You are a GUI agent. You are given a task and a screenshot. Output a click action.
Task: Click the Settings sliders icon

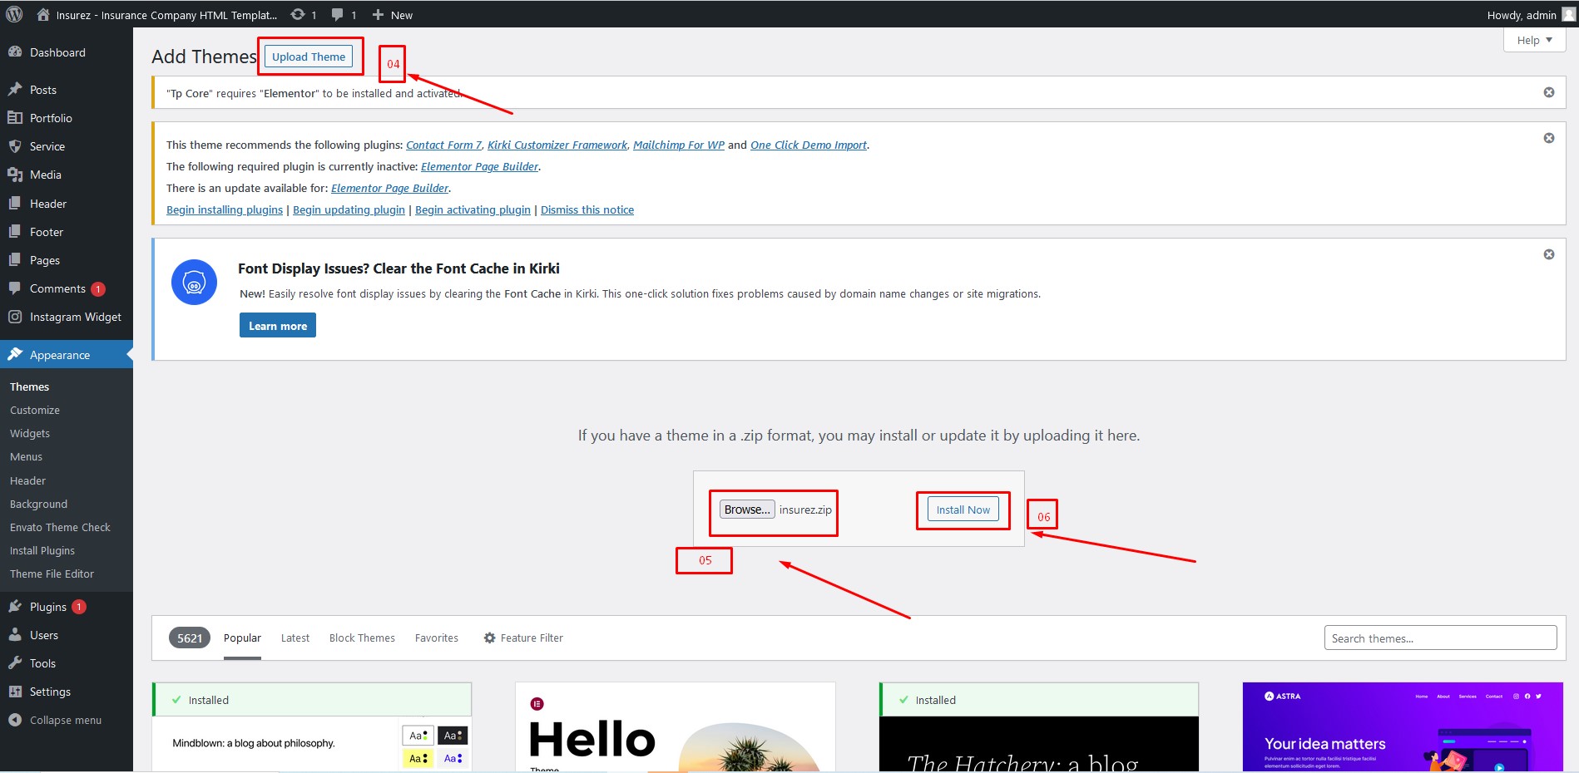tap(15, 691)
